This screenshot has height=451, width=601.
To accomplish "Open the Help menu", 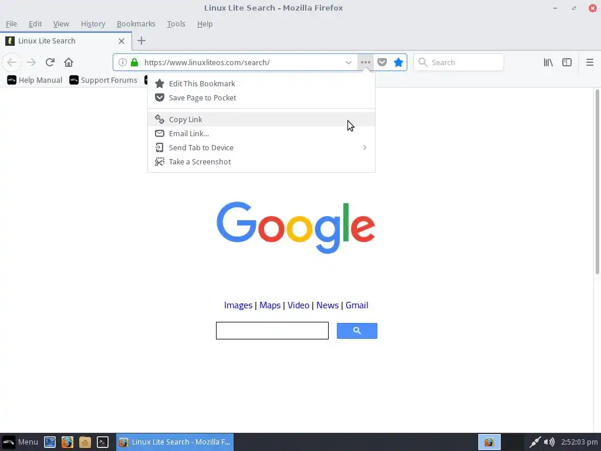I will tap(205, 23).
